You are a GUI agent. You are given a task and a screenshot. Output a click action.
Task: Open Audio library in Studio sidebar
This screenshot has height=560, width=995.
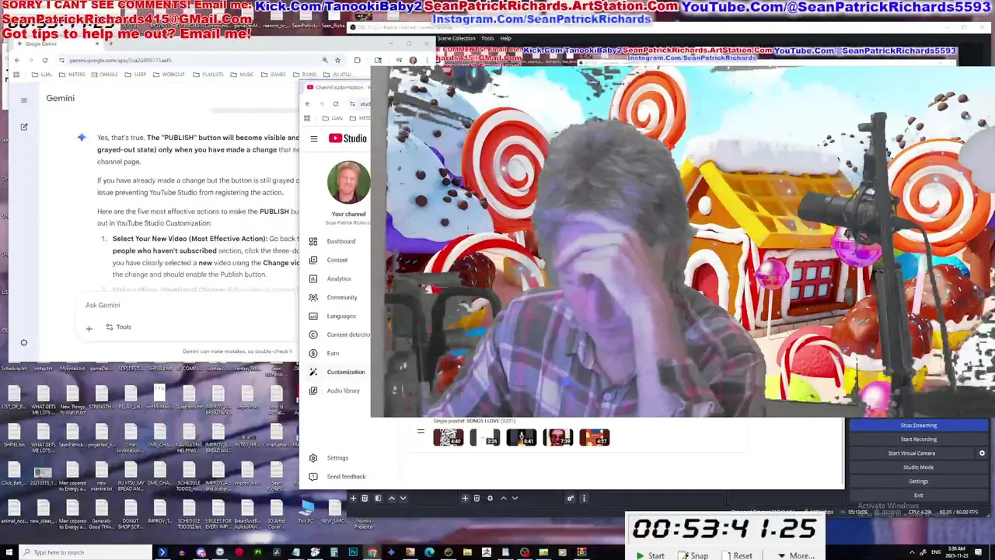[x=336, y=390]
